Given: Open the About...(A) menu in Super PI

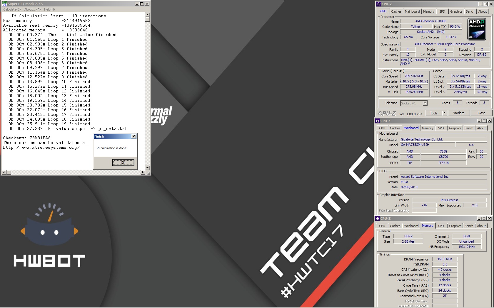Looking at the screenshot, I should pos(32,9).
